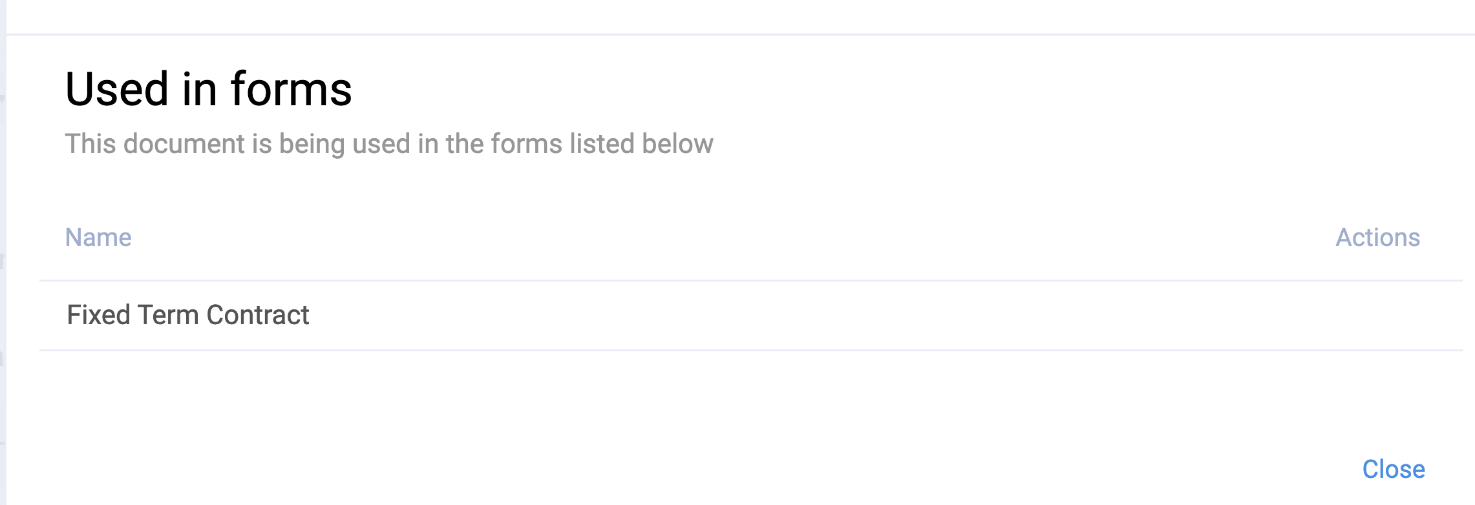Click the word 'document' in the description text
The width and height of the screenshot is (1475, 505).
click(184, 143)
